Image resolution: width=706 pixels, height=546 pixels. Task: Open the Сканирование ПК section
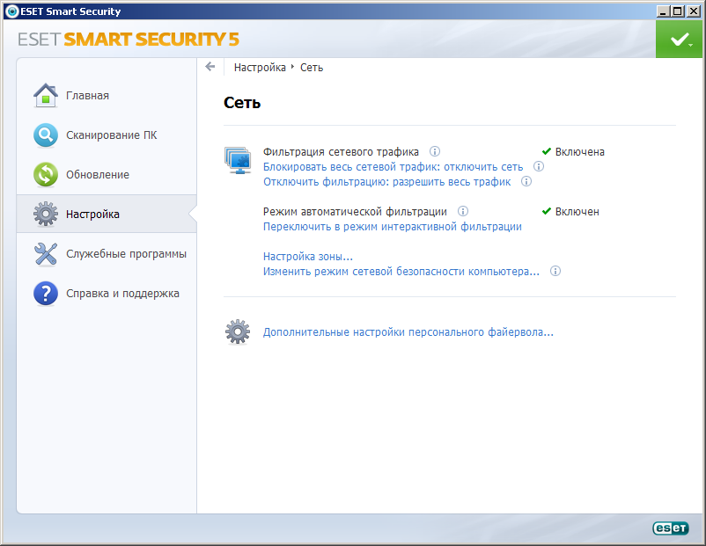[111, 135]
